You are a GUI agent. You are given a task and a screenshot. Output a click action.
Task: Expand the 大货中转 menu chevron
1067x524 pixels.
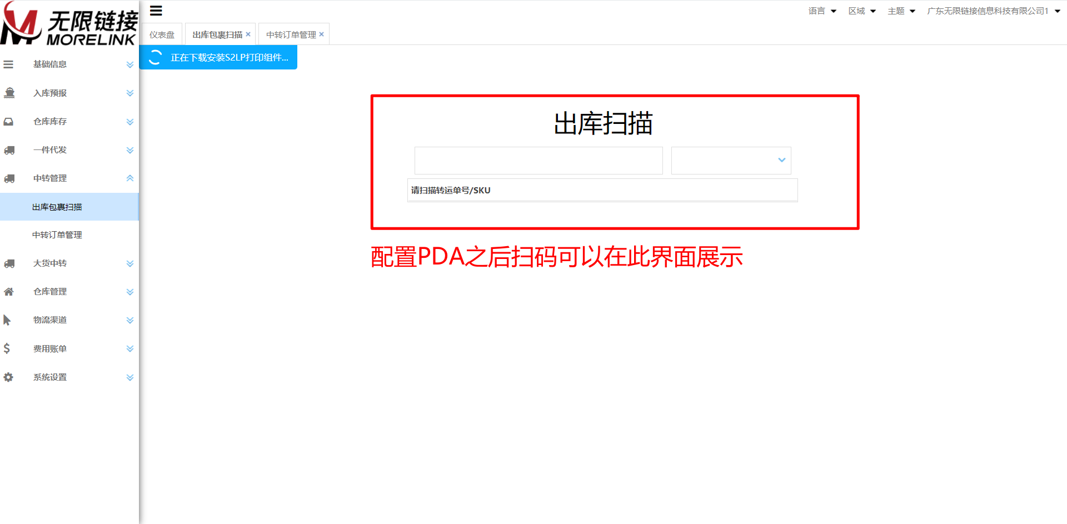[130, 263]
